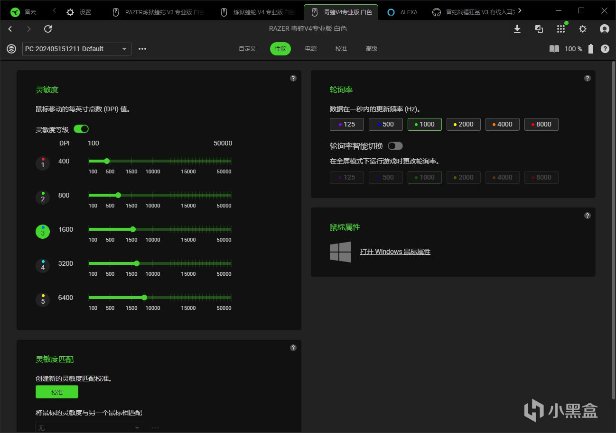Image resolution: width=616 pixels, height=433 pixels.
Task: Open the apps grid icon with green dot
Action: [x=561, y=29]
